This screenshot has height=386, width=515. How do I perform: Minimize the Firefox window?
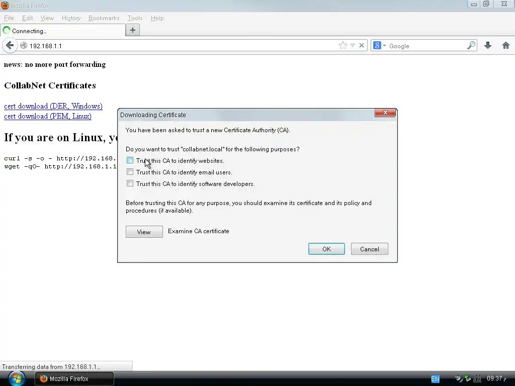pos(474,4)
